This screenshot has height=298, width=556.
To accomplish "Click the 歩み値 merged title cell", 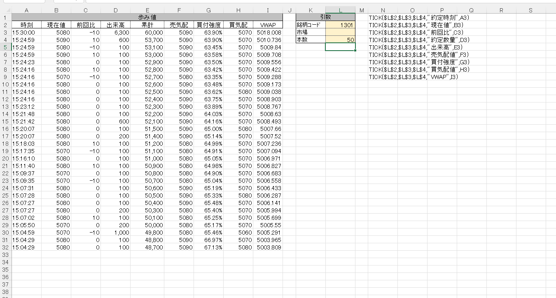I will coord(147,18).
